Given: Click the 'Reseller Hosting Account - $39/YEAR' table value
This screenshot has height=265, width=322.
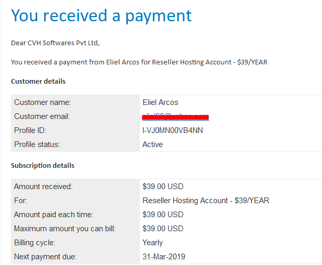Looking at the screenshot, I should tap(206, 201).
